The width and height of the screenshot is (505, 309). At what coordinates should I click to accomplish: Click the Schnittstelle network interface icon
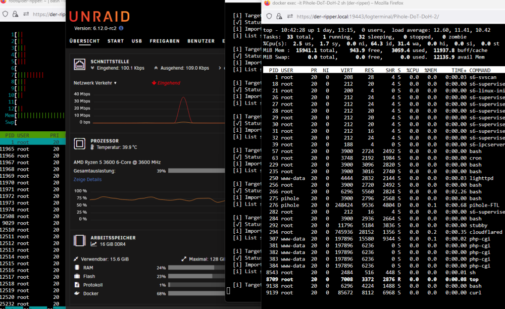[x=80, y=65]
